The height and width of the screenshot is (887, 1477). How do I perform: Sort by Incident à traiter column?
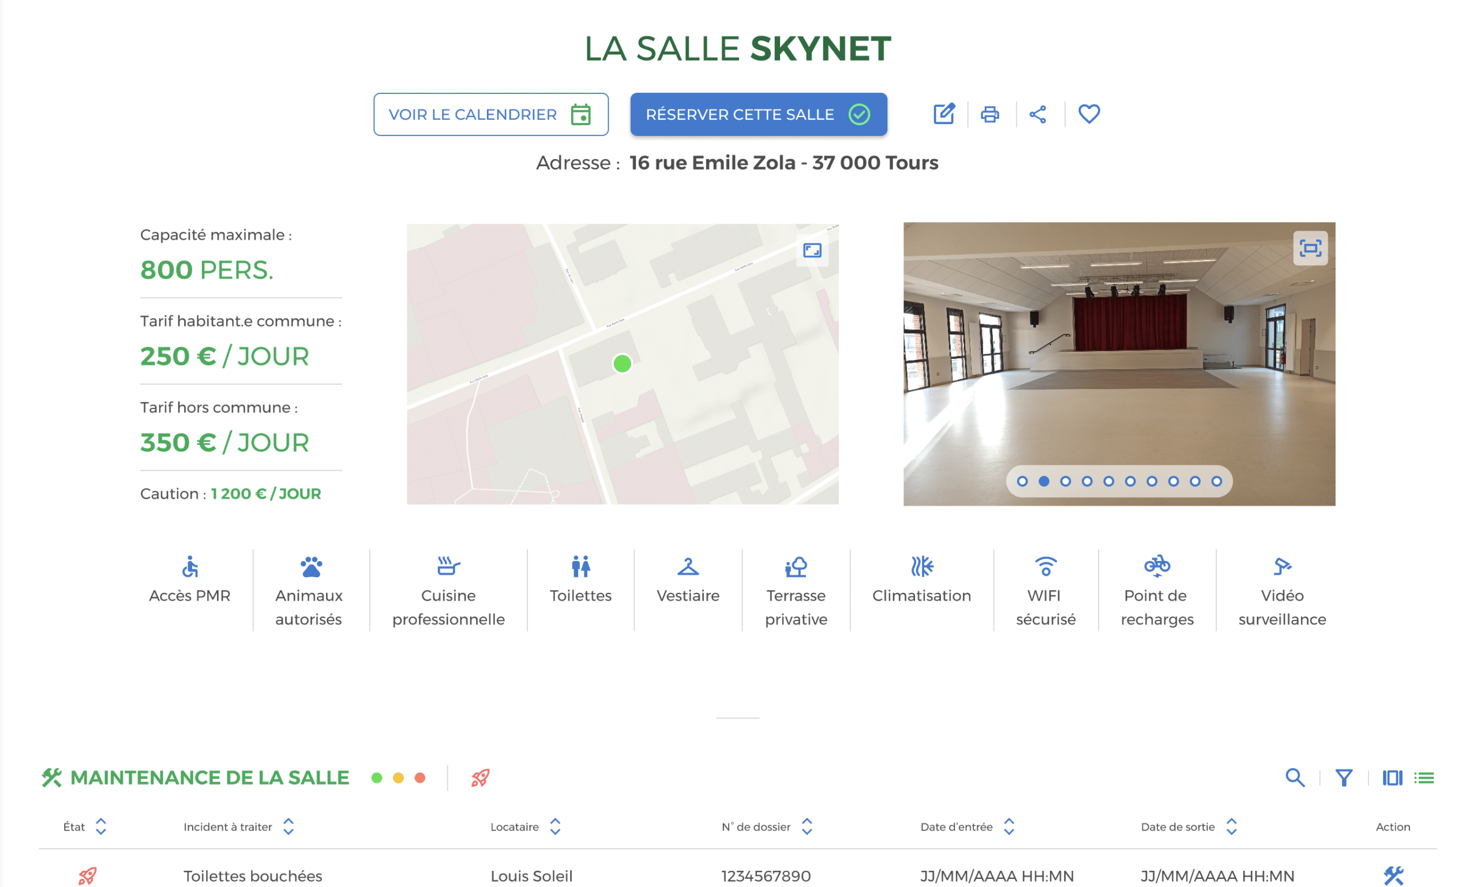288,826
